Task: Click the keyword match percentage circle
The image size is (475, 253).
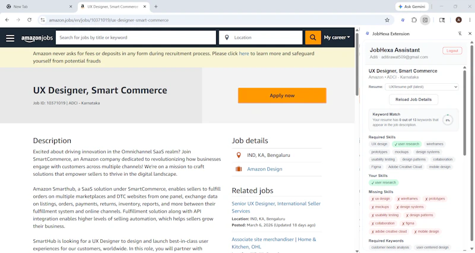Action: point(448,120)
